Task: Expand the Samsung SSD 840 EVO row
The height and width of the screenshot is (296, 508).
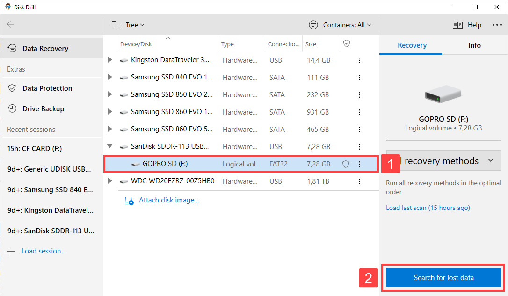Action: tap(110, 77)
